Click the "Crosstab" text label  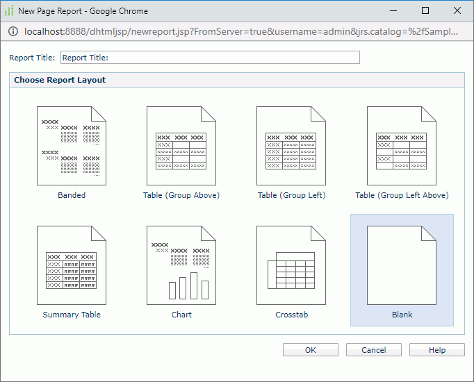click(x=291, y=315)
